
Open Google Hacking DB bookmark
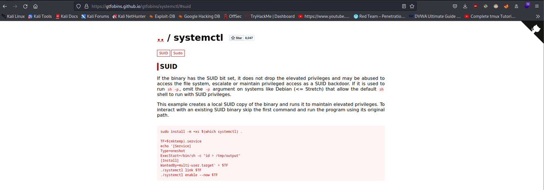[199, 17]
